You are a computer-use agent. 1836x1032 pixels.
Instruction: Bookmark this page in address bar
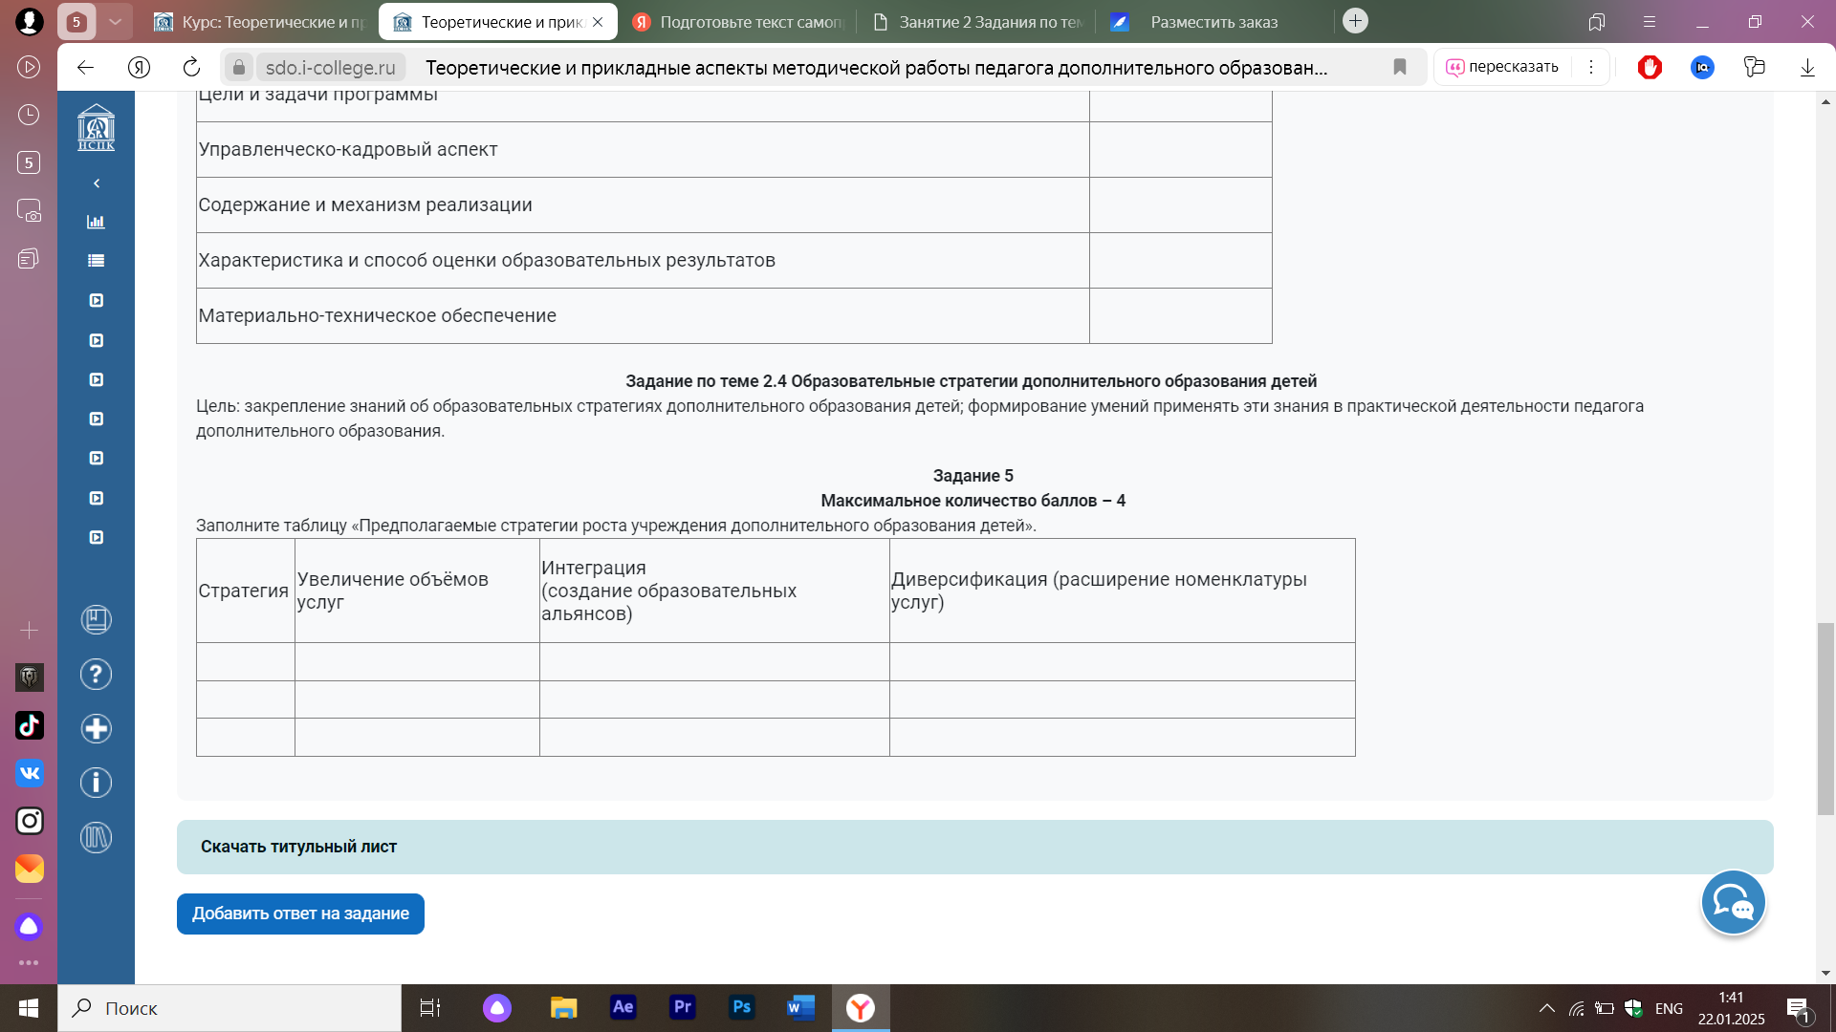(1400, 67)
